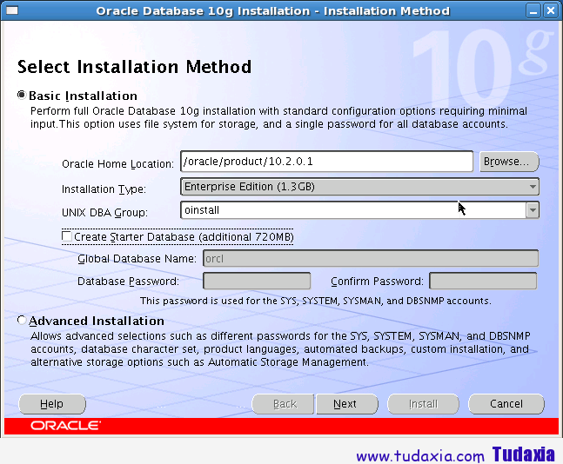Image resolution: width=563 pixels, height=464 pixels.
Task: Click the 'Database Password:' label
Action: (x=128, y=282)
